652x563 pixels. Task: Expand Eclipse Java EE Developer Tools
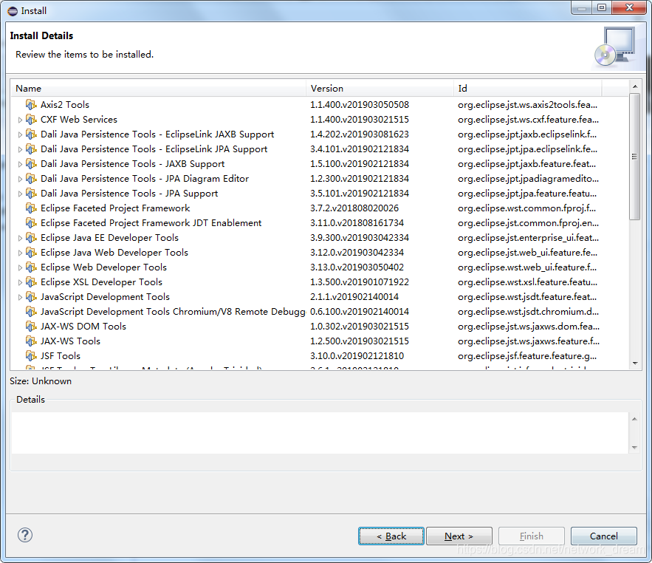click(x=20, y=238)
